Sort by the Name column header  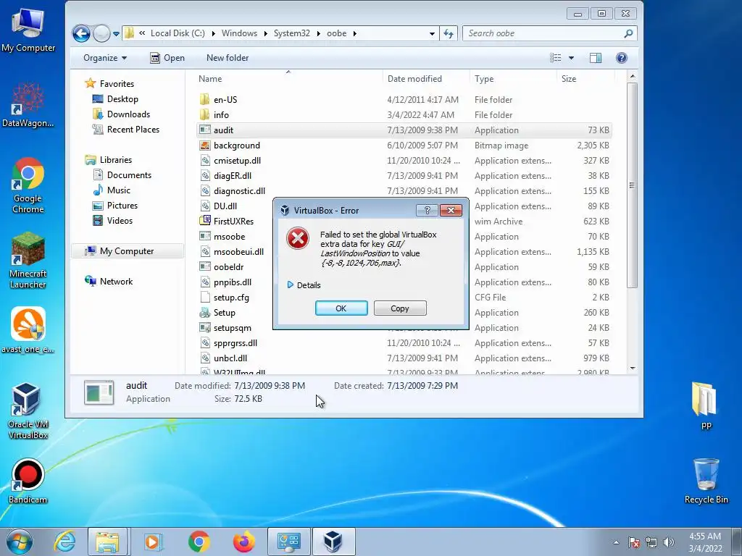tap(288, 78)
